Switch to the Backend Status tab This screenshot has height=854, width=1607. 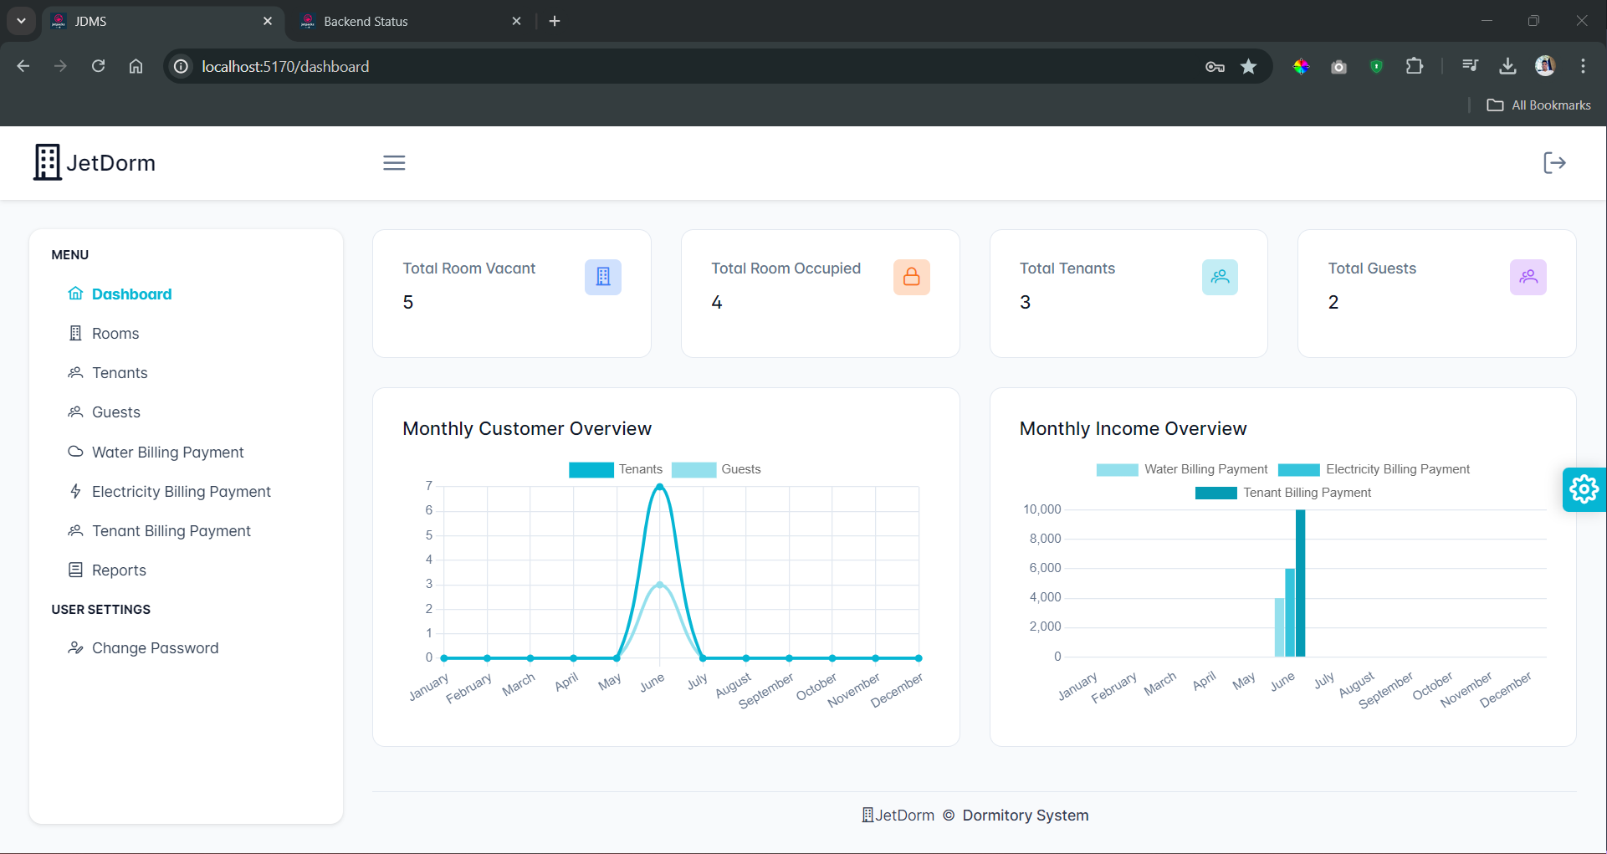pyautogui.click(x=410, y=21)
